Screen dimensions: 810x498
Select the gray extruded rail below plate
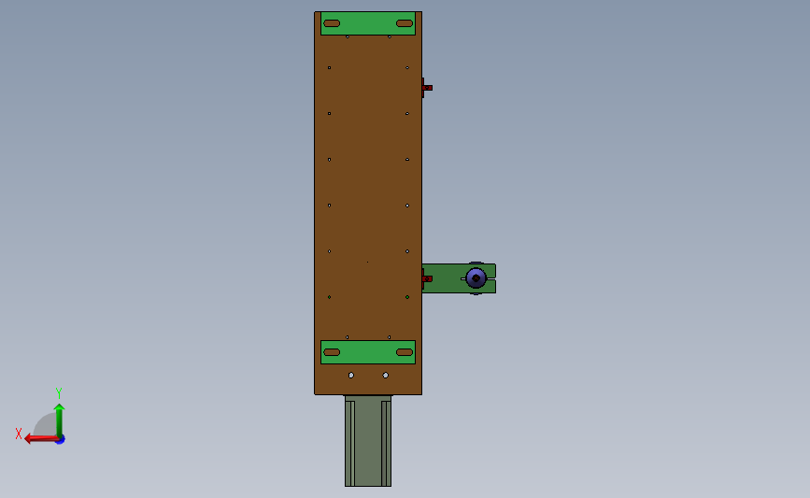[x=368, y=441]
